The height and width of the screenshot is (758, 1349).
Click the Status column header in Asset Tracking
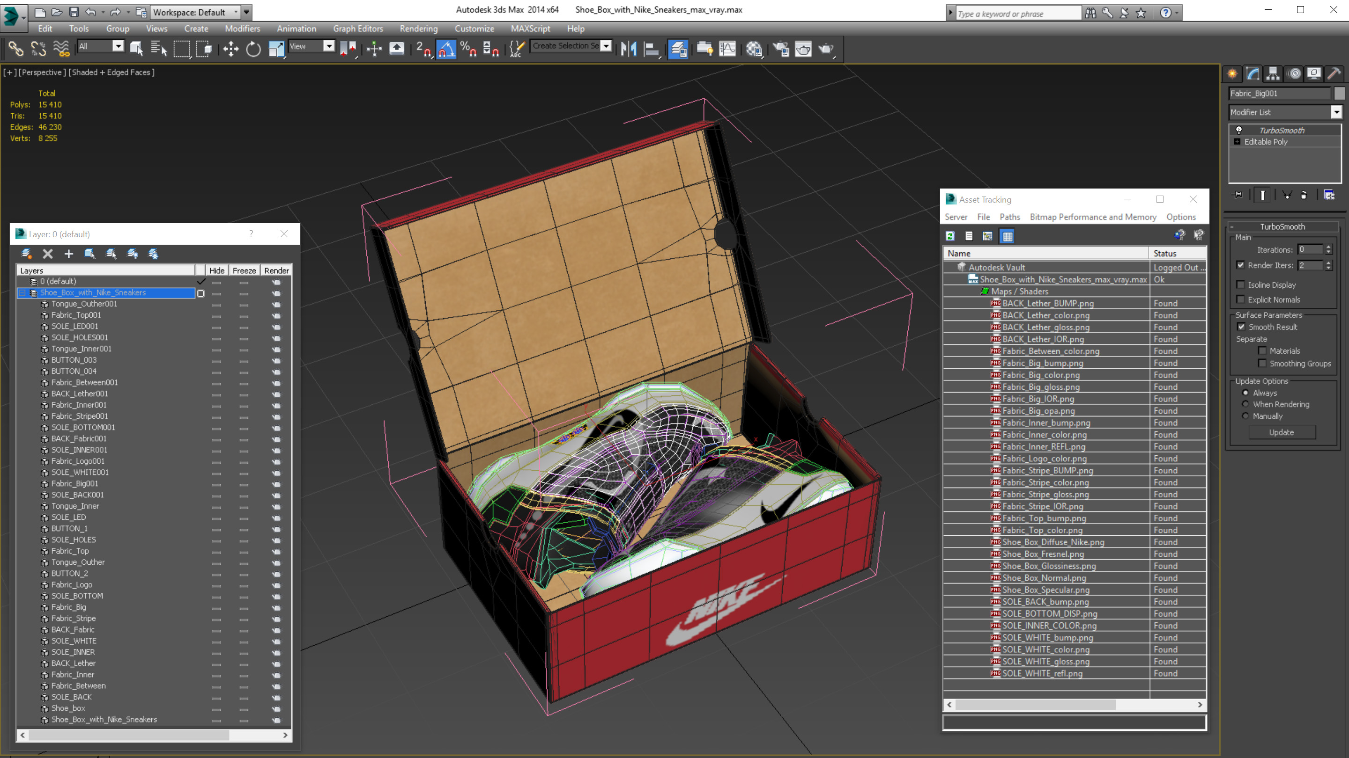[1179, 253]
